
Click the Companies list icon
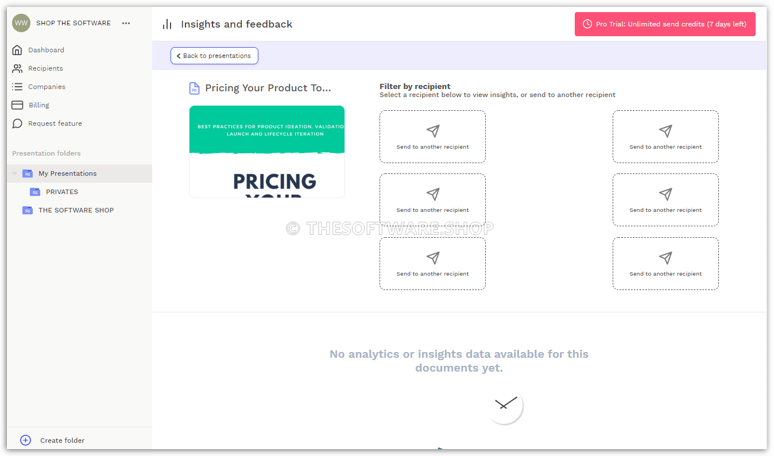17,87
